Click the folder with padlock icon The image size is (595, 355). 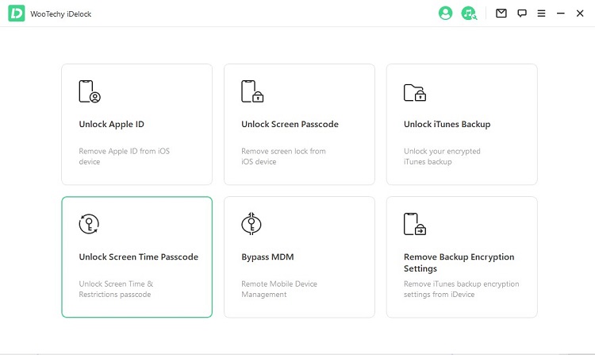(x=415, y=93)
